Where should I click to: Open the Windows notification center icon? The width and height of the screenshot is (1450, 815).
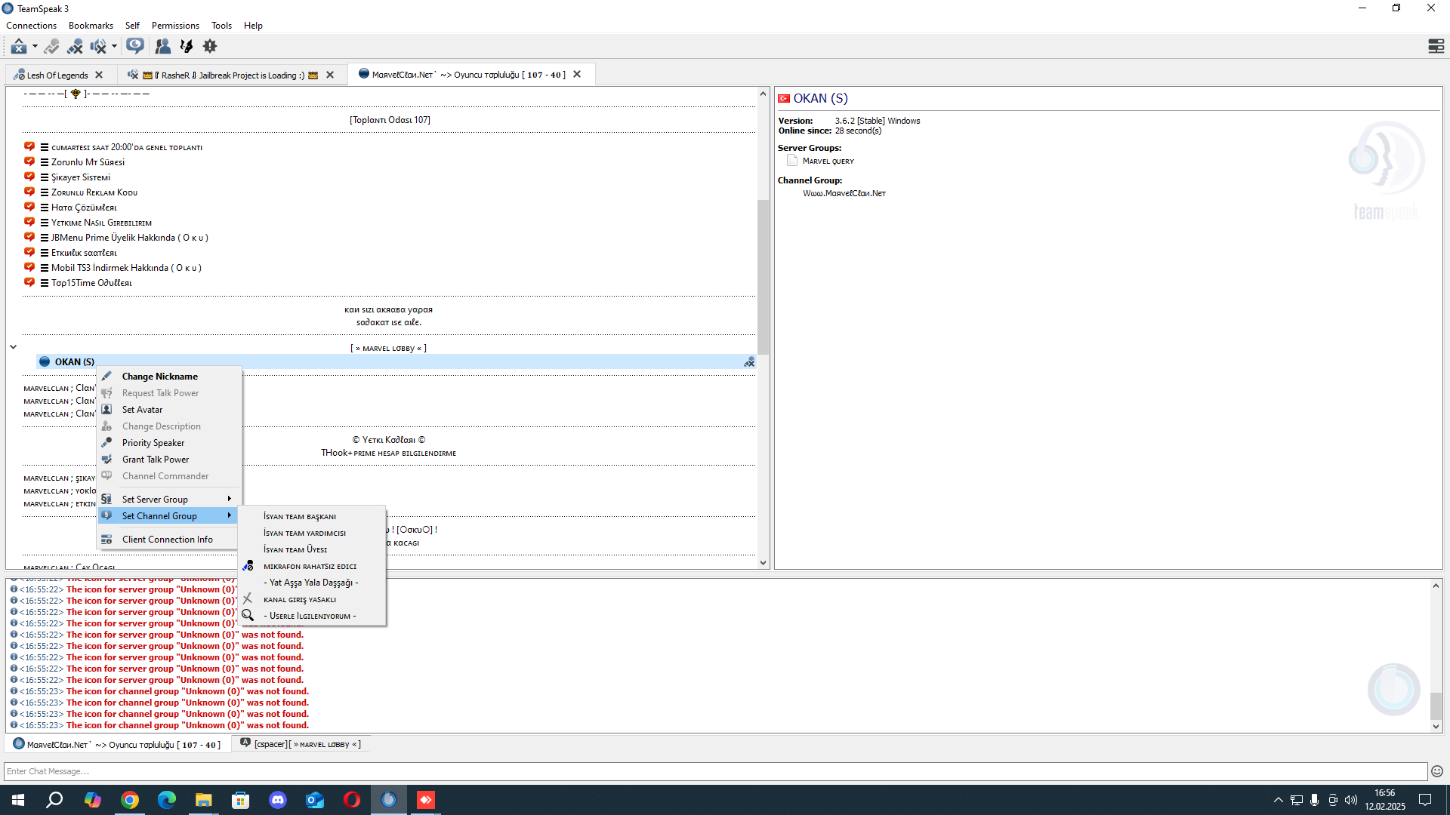pos(1425,800)
